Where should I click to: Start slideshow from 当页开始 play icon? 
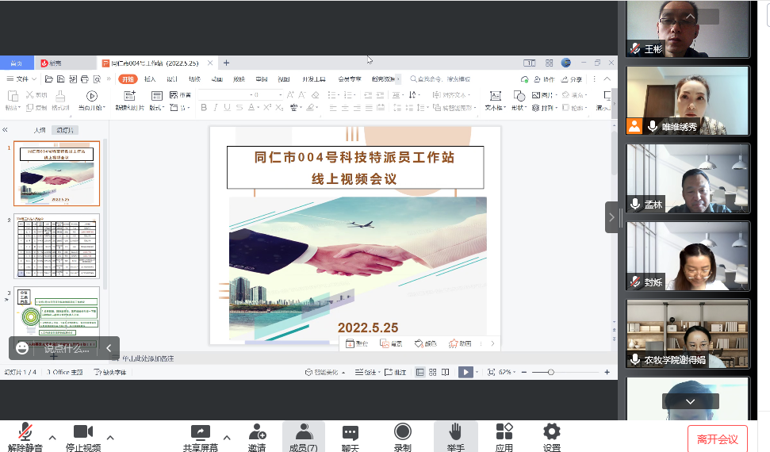click(x=92, y=96)
